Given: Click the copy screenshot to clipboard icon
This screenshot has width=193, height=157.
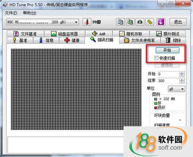Looking at the screenshot, I should (130, 22).
